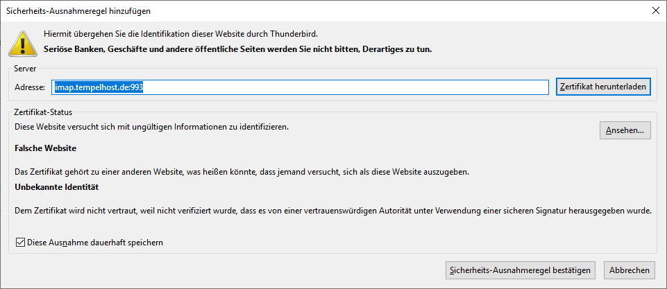This screenshot has width=667, height=289.
Task: Click the 'Falsche Website' heading
Action: tap(45, 148)
